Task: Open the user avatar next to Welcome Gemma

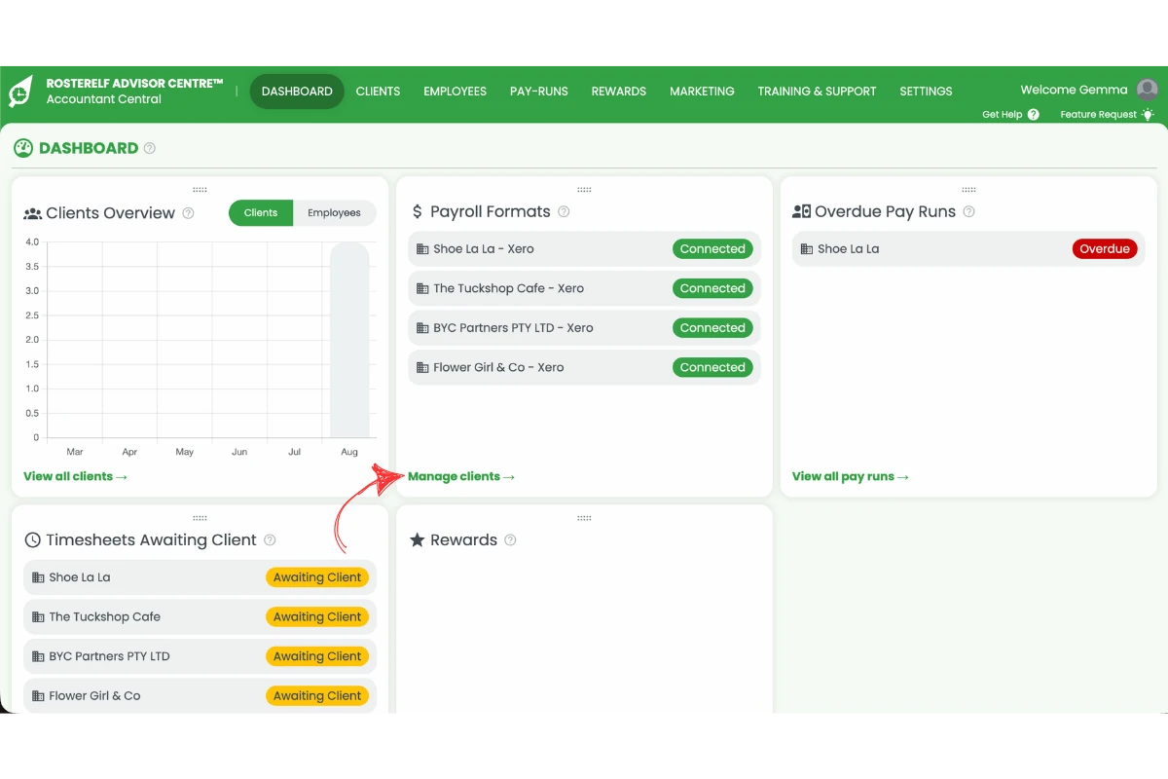Action: tap(1148, 91)
